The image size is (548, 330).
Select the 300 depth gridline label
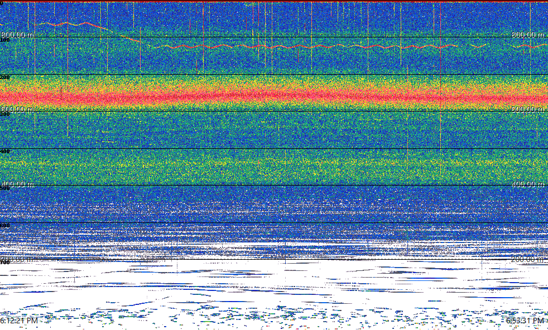point(5,114)
